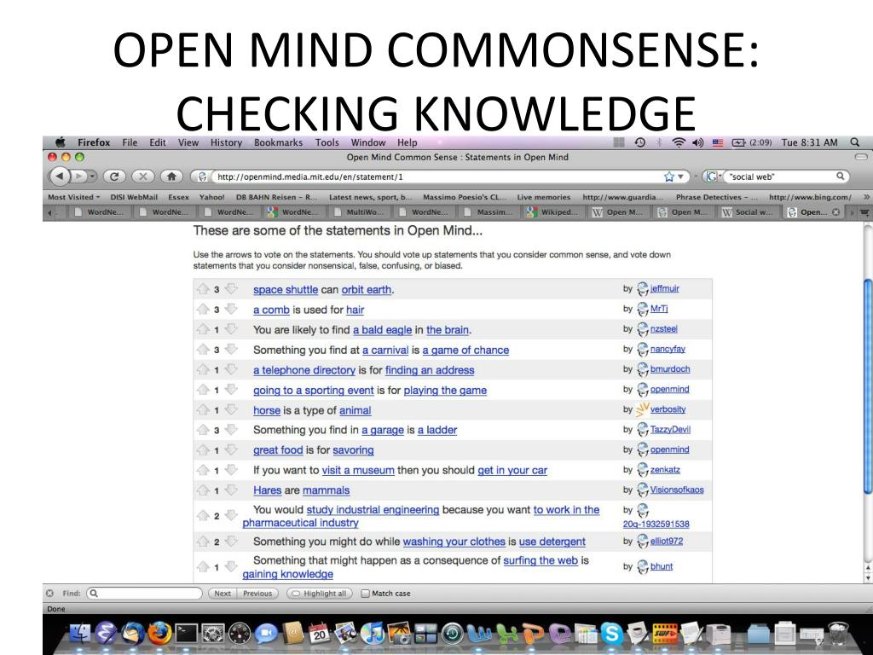Click the 'visit a museum' link
This screenshot has width=873, height=655.
tap(358, 470)
